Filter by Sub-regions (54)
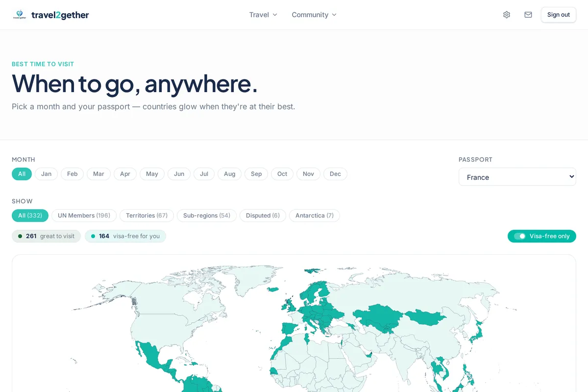Image resolution: width=588 pixels, height=392 pixels. tap(207, 216)
